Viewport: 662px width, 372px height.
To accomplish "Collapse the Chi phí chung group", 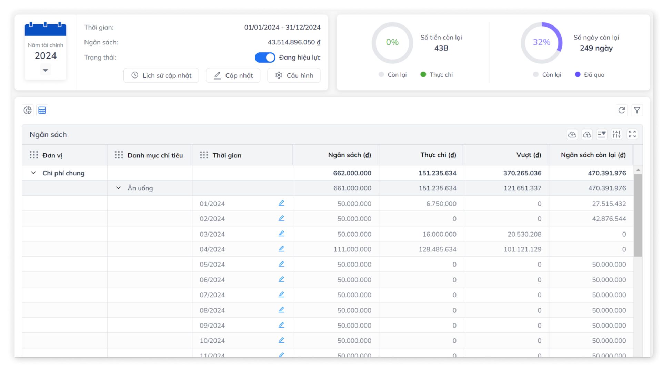I will tap(33, 173).
